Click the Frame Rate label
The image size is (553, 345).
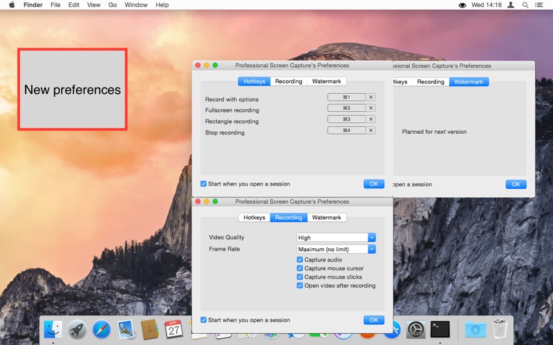pos(224,249)
